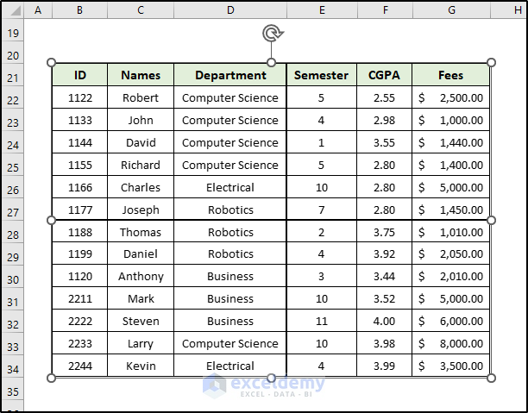Click CGPA cell 2.55

(384, 97)
